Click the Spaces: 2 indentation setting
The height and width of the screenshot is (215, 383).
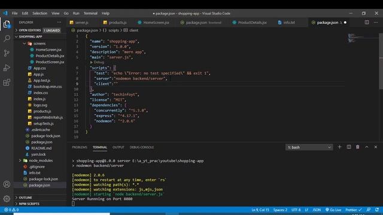click(x=280, y=210)
